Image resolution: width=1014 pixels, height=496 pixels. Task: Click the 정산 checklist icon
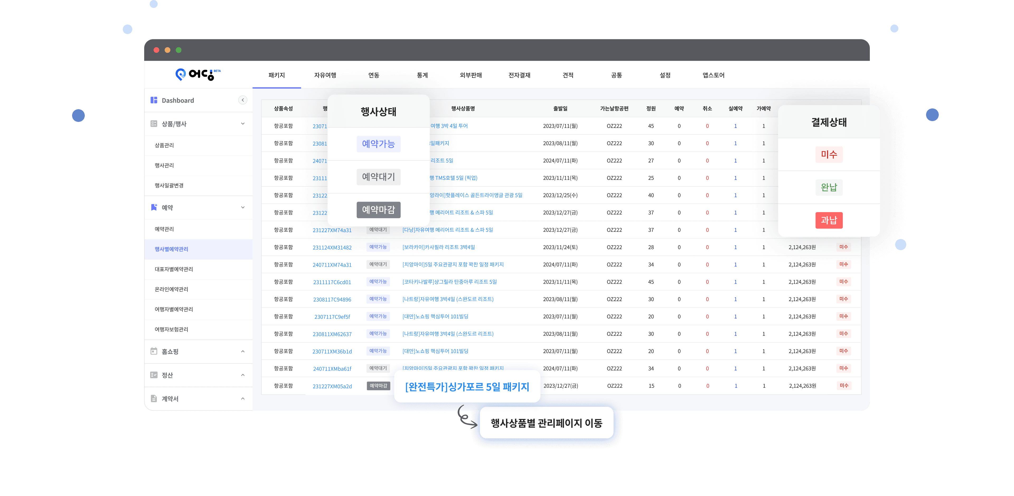(x=154, y=375)
